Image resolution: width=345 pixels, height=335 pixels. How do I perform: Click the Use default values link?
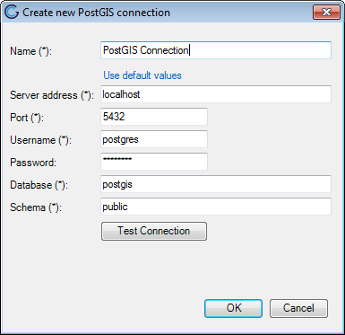pyautogui.click(x=142, y=75)
